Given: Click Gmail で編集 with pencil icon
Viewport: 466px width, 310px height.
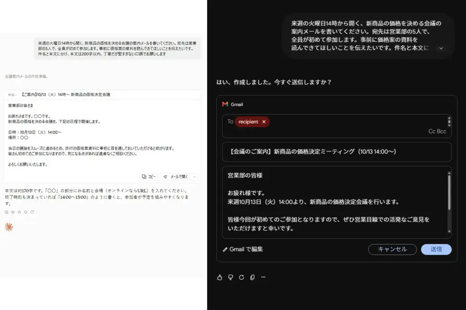Looking at the screenshot, I should (x=243, y=249).
